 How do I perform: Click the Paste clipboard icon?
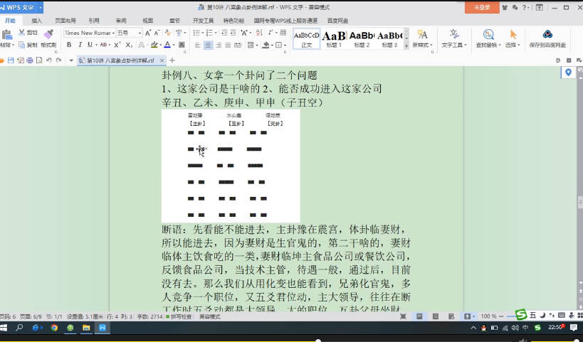click(x=6, y=36)
